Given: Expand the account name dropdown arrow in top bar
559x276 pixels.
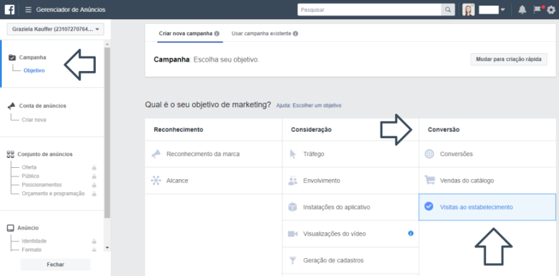Looking at the screenshot, I should 503,9.
